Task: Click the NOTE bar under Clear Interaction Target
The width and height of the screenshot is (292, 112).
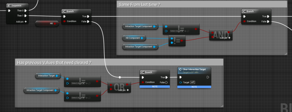Action: point(194,87)
